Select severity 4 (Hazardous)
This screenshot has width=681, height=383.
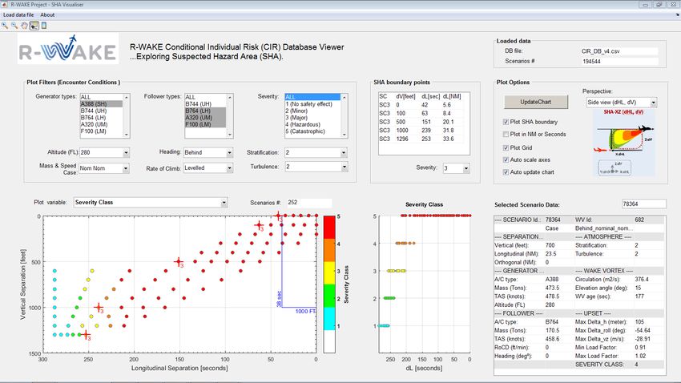[x=312, y=124]
